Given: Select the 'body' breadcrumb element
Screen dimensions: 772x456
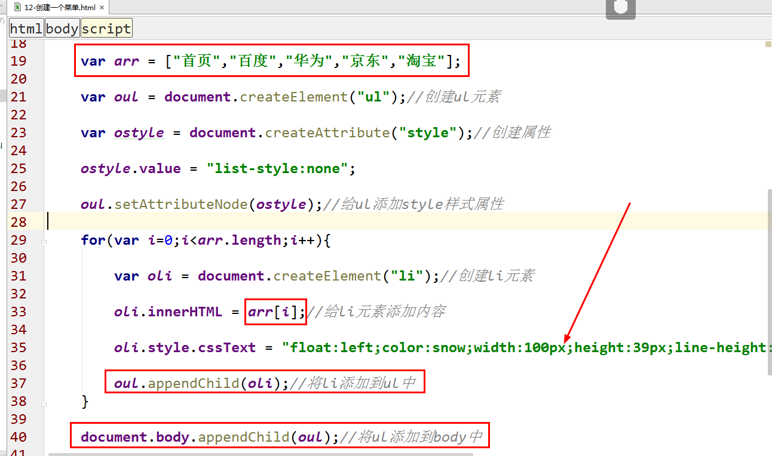Looking at the screenshot, I should (62, 27).
